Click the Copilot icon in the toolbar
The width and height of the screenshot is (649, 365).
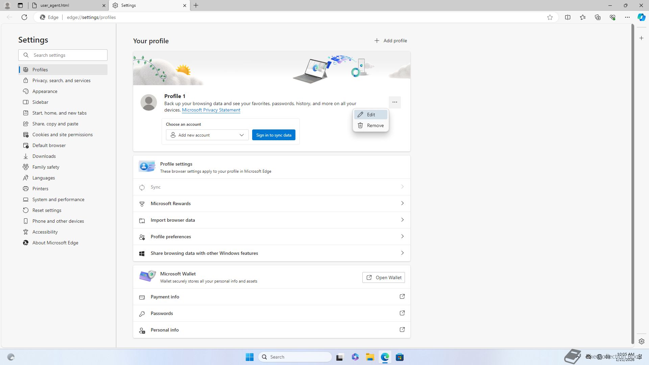[x=641, y=17]
